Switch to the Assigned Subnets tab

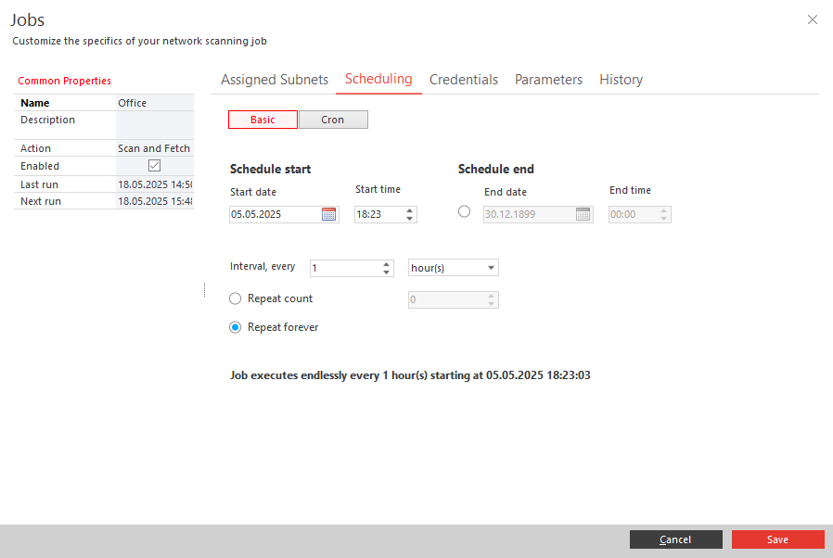coord(275,80)
